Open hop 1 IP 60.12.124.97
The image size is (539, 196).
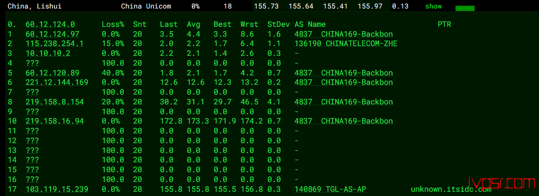(x=52, y=34)
